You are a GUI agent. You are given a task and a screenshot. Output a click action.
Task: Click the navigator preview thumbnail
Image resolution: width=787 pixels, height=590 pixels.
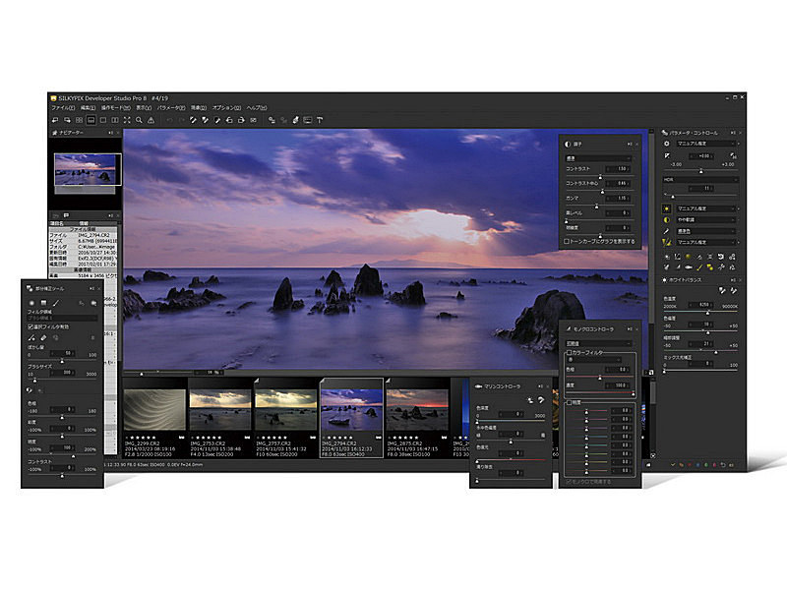tap(88, 169)
